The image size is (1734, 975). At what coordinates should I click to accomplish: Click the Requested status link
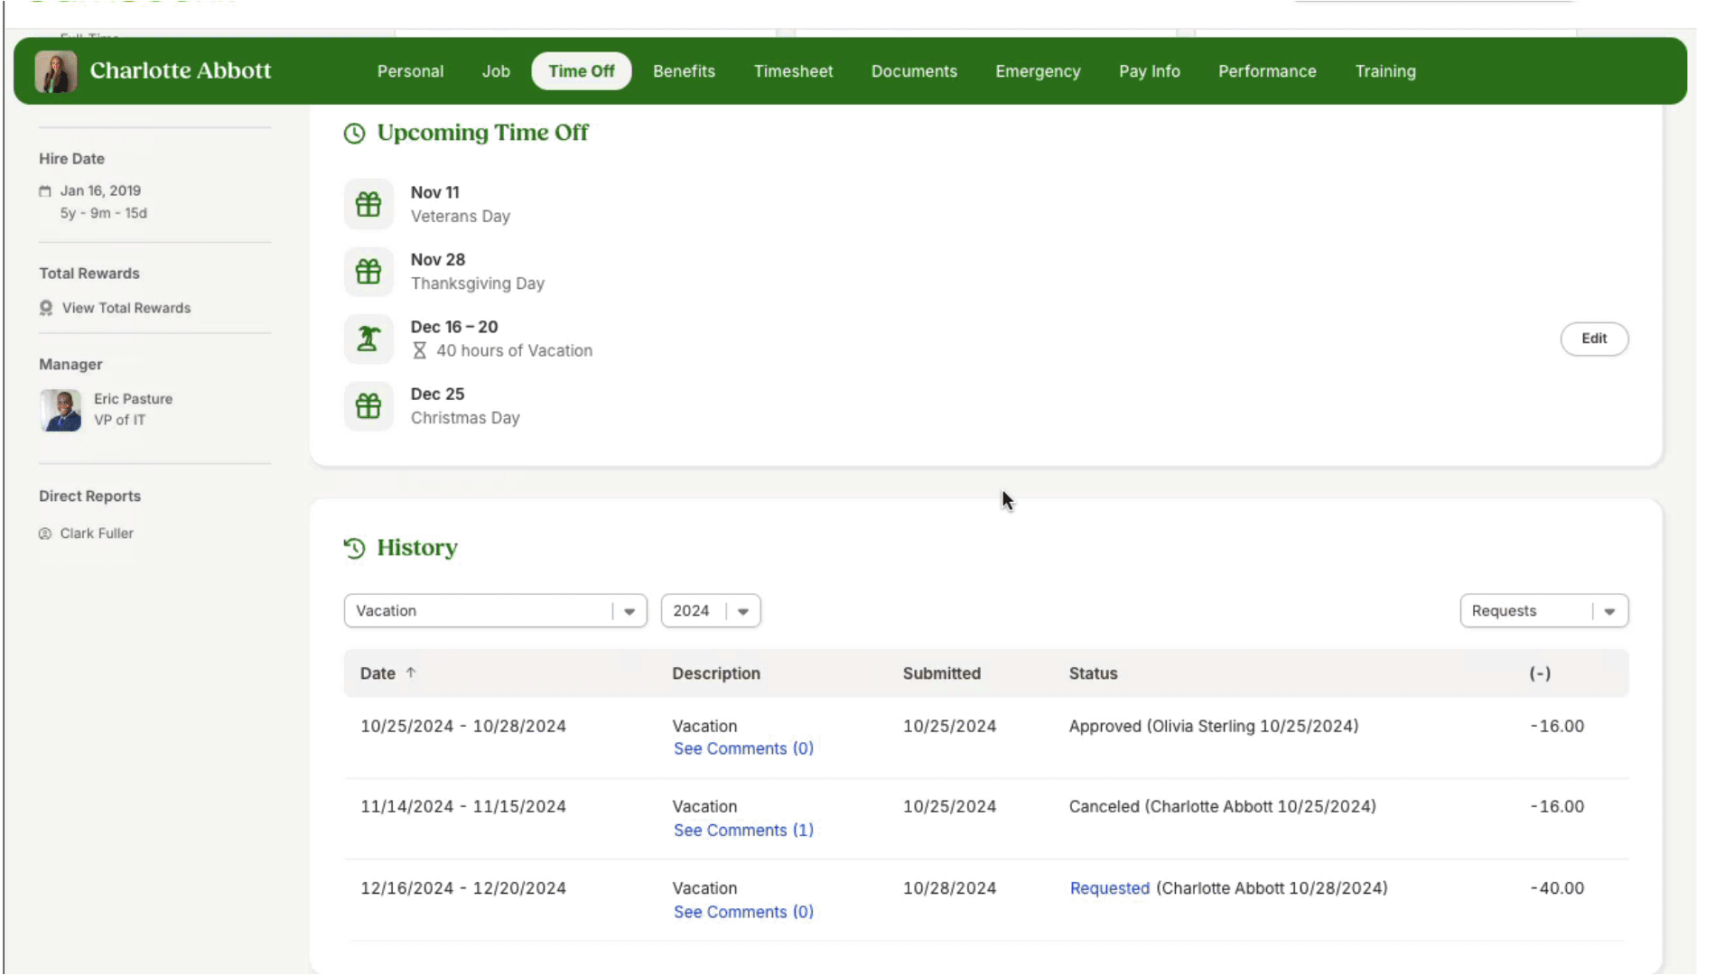click(x=1110, y=888)
